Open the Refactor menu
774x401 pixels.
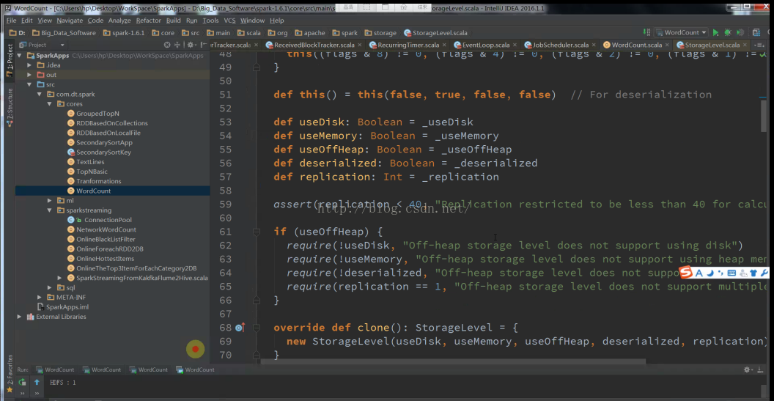(149, 21)
